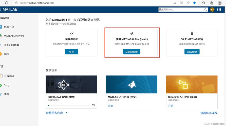Image resolution: width=226 pixels, height=126 pixels.
Task: Click the Simulink 入门之旅 (英语) title
Action: pos(182,97)
